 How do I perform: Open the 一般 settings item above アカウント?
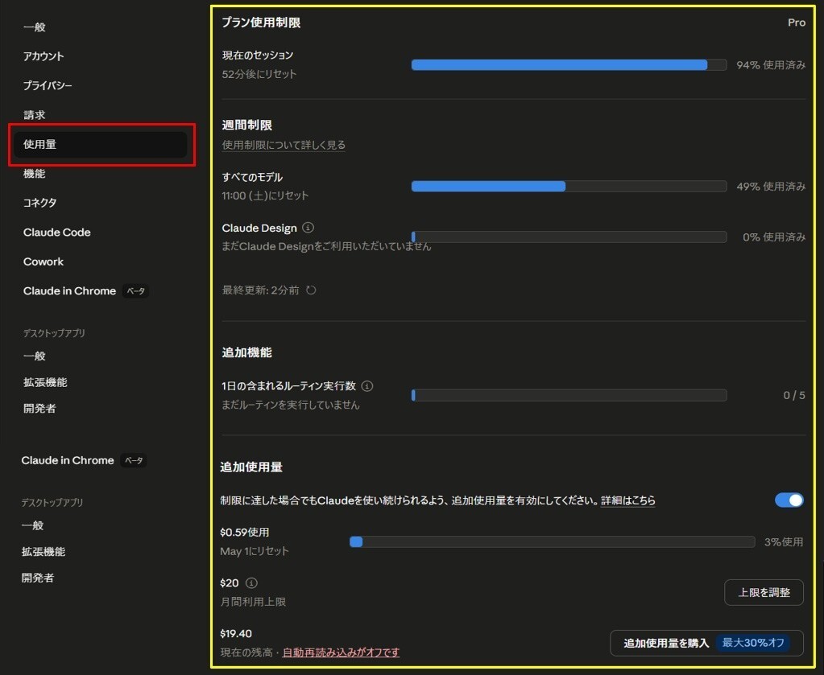click(34, 27)
